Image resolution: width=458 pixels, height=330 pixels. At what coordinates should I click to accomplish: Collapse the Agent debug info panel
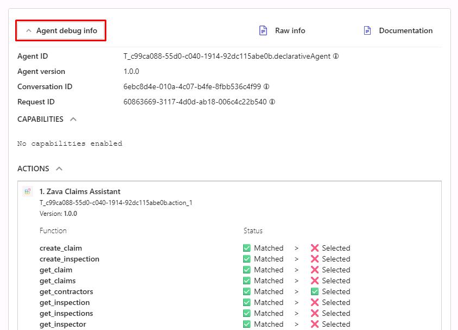click(x=61, y=31)
